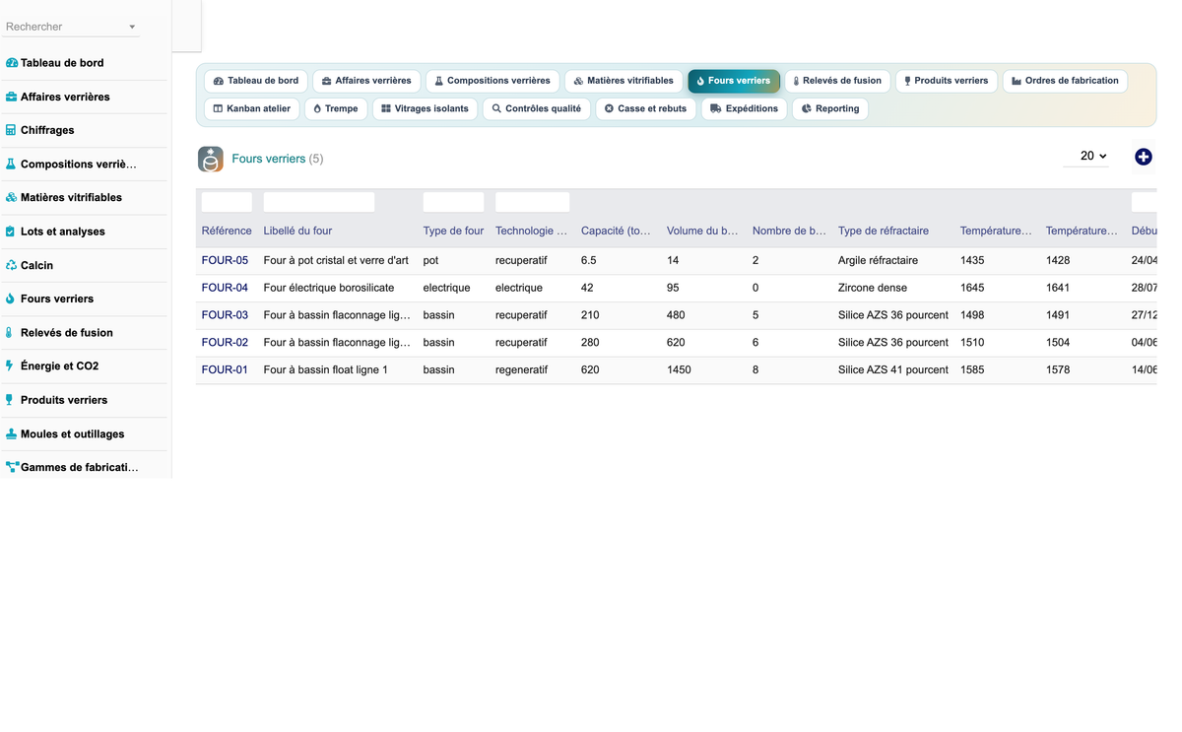The width and height of the screenshot is (1182, 732).
Task: Expand the Rechercher dropdown arrow
Action: [x=132, y=28]
